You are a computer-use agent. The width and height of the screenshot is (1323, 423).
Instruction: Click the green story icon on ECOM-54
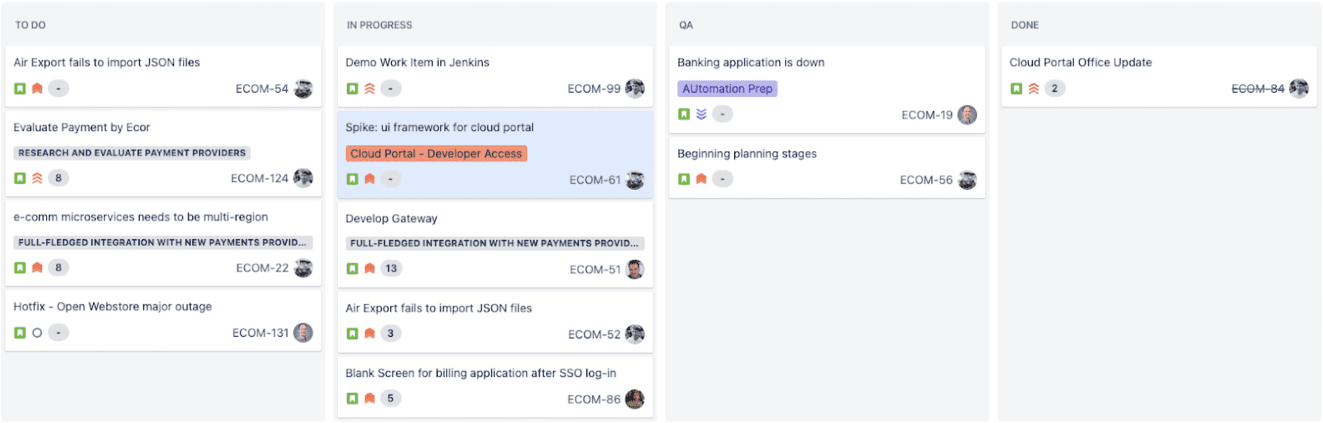(19, 89)
